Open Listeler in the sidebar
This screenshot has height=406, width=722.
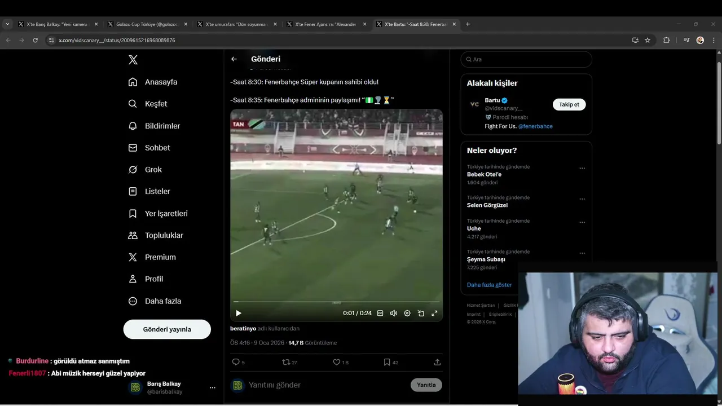pos(149,192)
